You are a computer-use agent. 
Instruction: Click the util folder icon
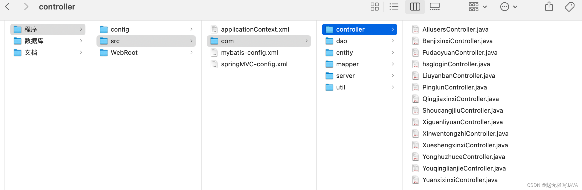pos(329,87)
